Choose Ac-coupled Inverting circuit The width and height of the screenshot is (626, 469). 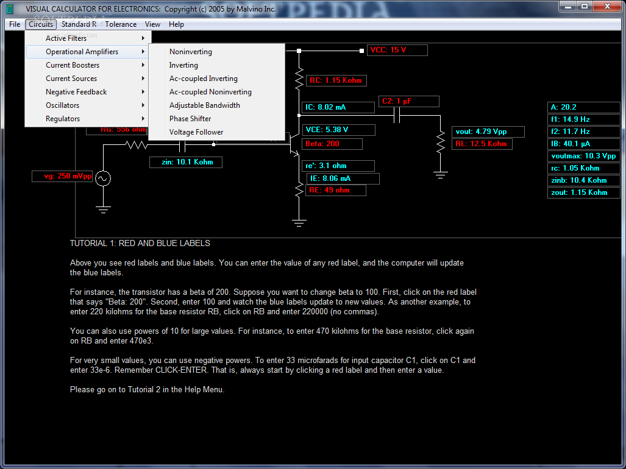[217, 79]
